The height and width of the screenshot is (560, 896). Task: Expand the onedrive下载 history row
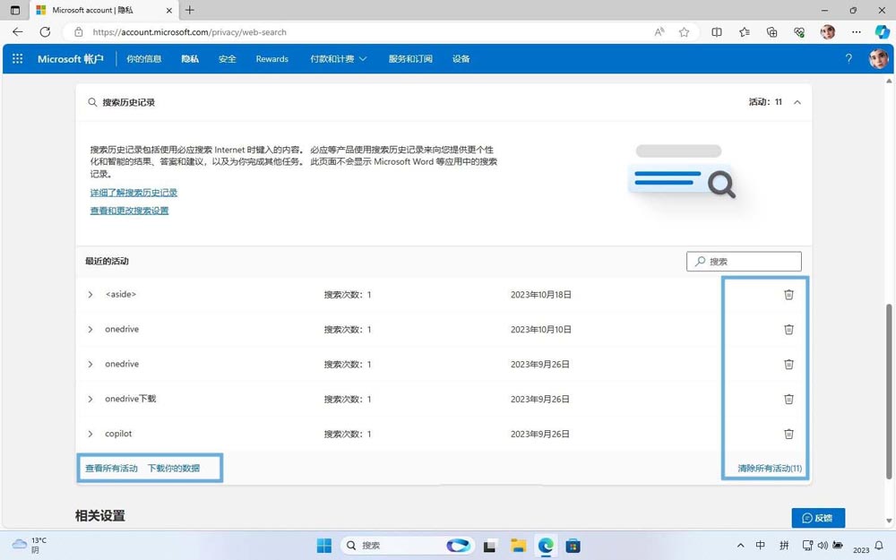point(90,399)
